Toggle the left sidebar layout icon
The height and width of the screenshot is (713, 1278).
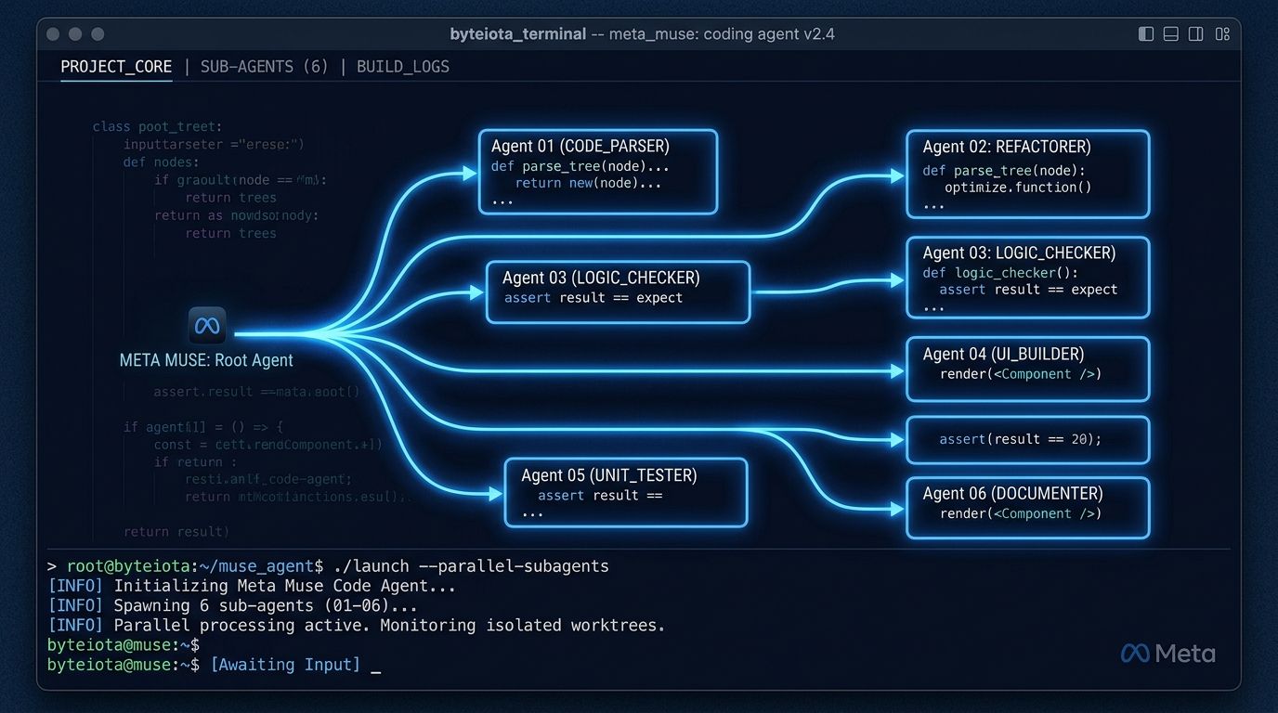1146,34
